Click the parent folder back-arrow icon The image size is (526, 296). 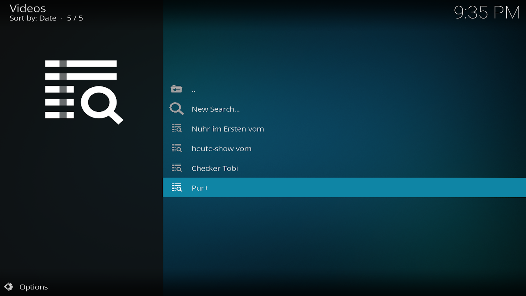pos(176,89)
